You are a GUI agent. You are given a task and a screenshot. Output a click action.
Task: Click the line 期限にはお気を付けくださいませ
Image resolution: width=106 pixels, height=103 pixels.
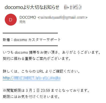[x=31, y=97]
